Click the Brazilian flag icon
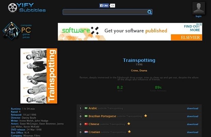 (86, 116)
